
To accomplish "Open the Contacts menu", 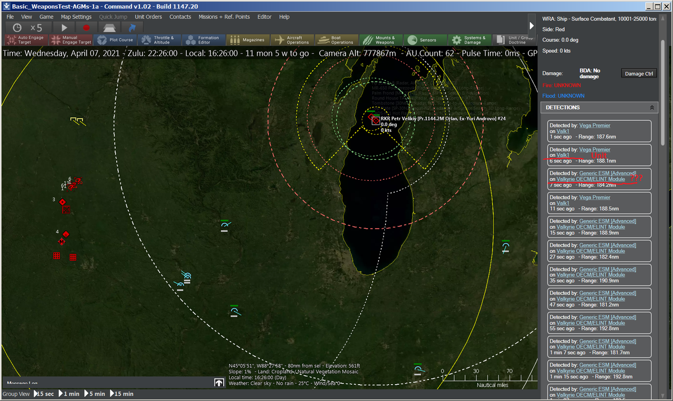I will tap(180, 17).
